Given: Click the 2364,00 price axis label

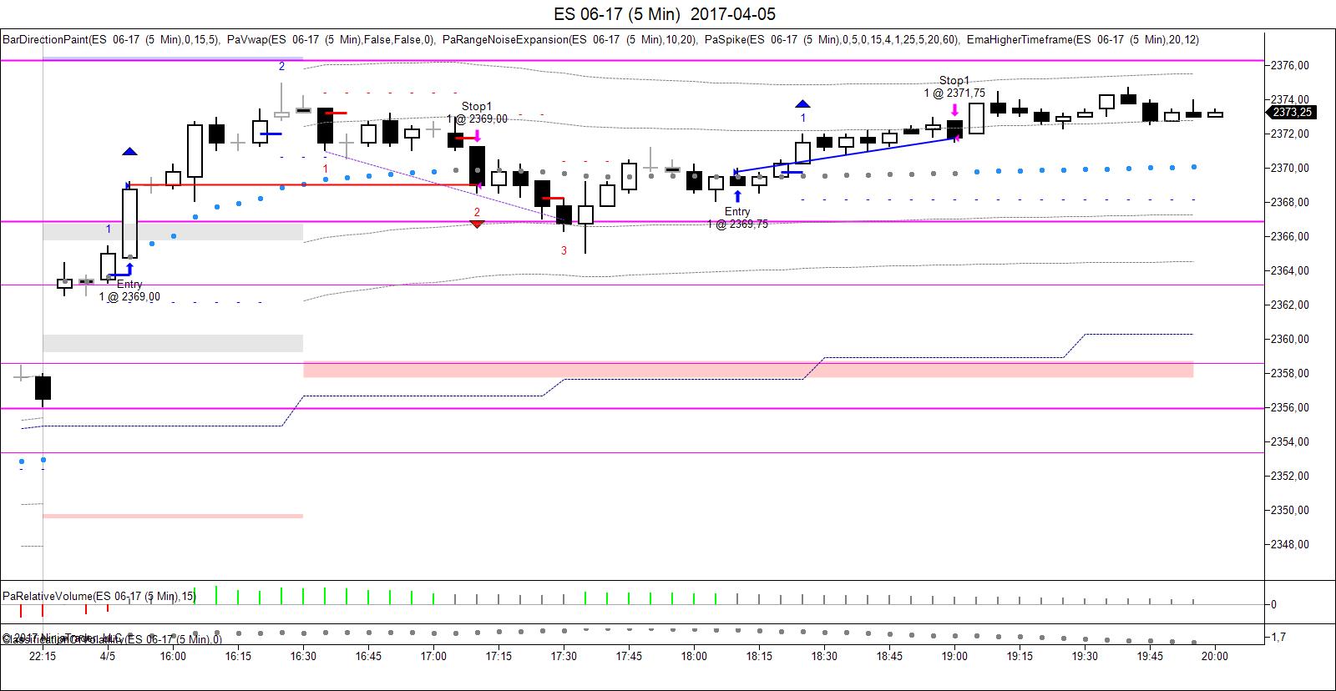Looking at the screenshot, I should coord(1292,270).
